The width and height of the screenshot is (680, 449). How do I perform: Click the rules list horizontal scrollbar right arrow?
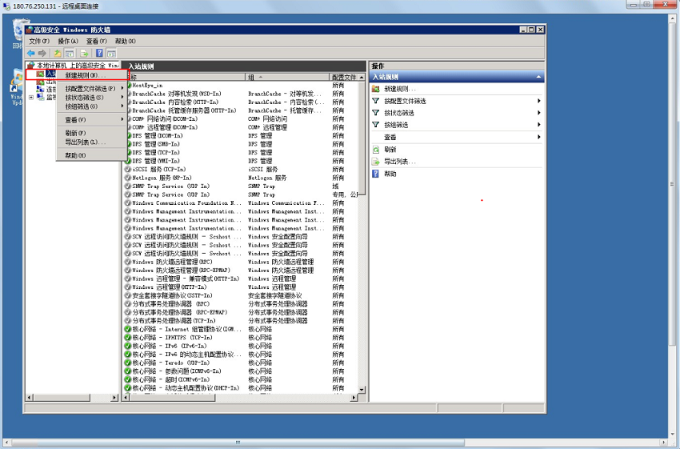click(354, 397)
